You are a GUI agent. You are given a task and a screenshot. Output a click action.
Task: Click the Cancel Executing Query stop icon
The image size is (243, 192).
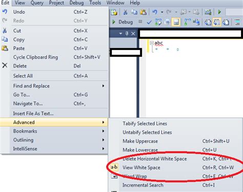[x=140, y=21]
